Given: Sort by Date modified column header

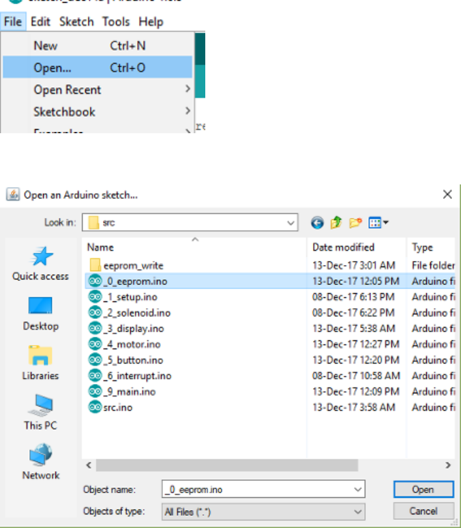Looking at the screenshot, I should click(x=357, y=247).
